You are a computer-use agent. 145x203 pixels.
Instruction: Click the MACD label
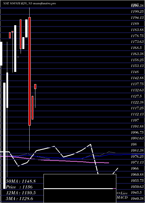(122, 197)
